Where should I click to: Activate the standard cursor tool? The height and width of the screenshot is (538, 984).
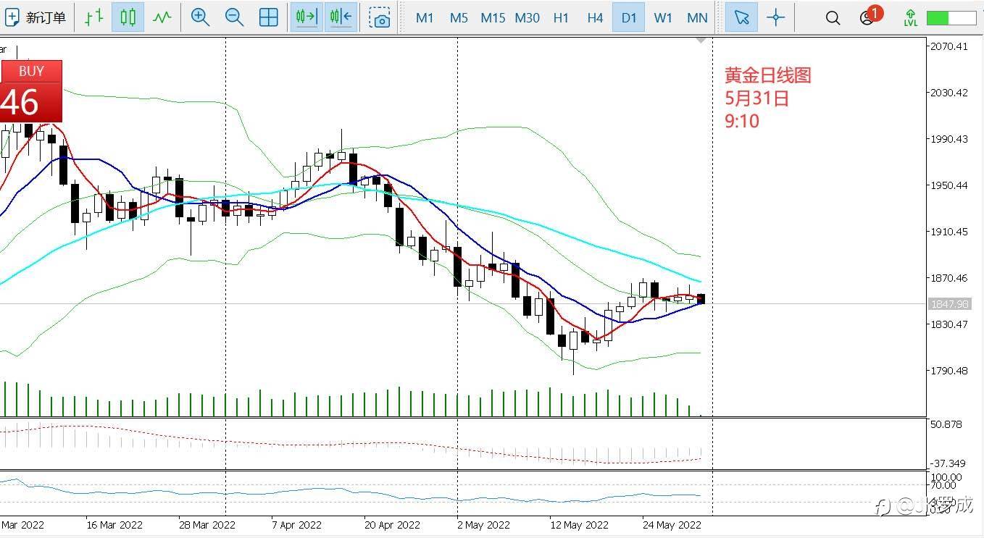click(741, 17)
